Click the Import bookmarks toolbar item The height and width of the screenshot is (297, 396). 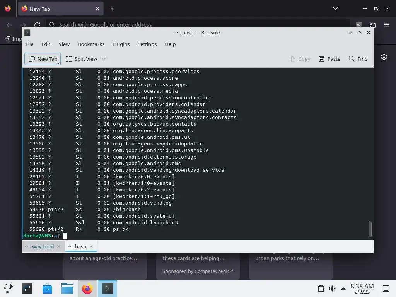coord(13,39)
